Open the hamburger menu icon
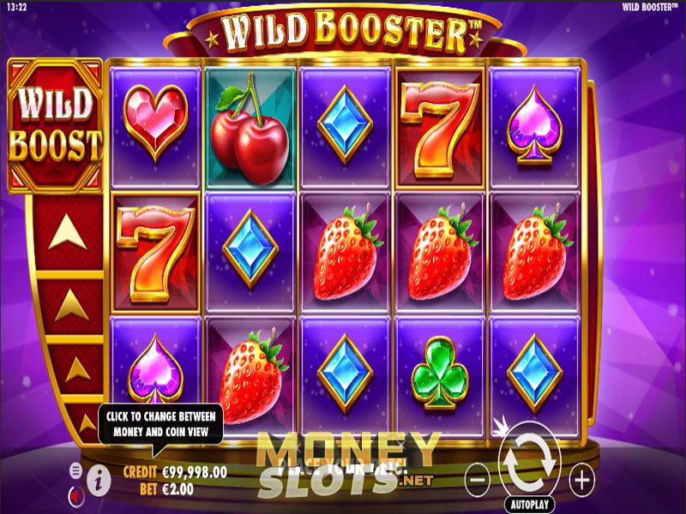This screenshot has height=514, width=686. 75,470
